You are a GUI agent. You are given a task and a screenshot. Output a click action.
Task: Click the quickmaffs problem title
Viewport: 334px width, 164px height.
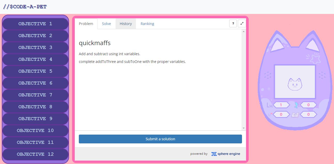click(95, 43)
